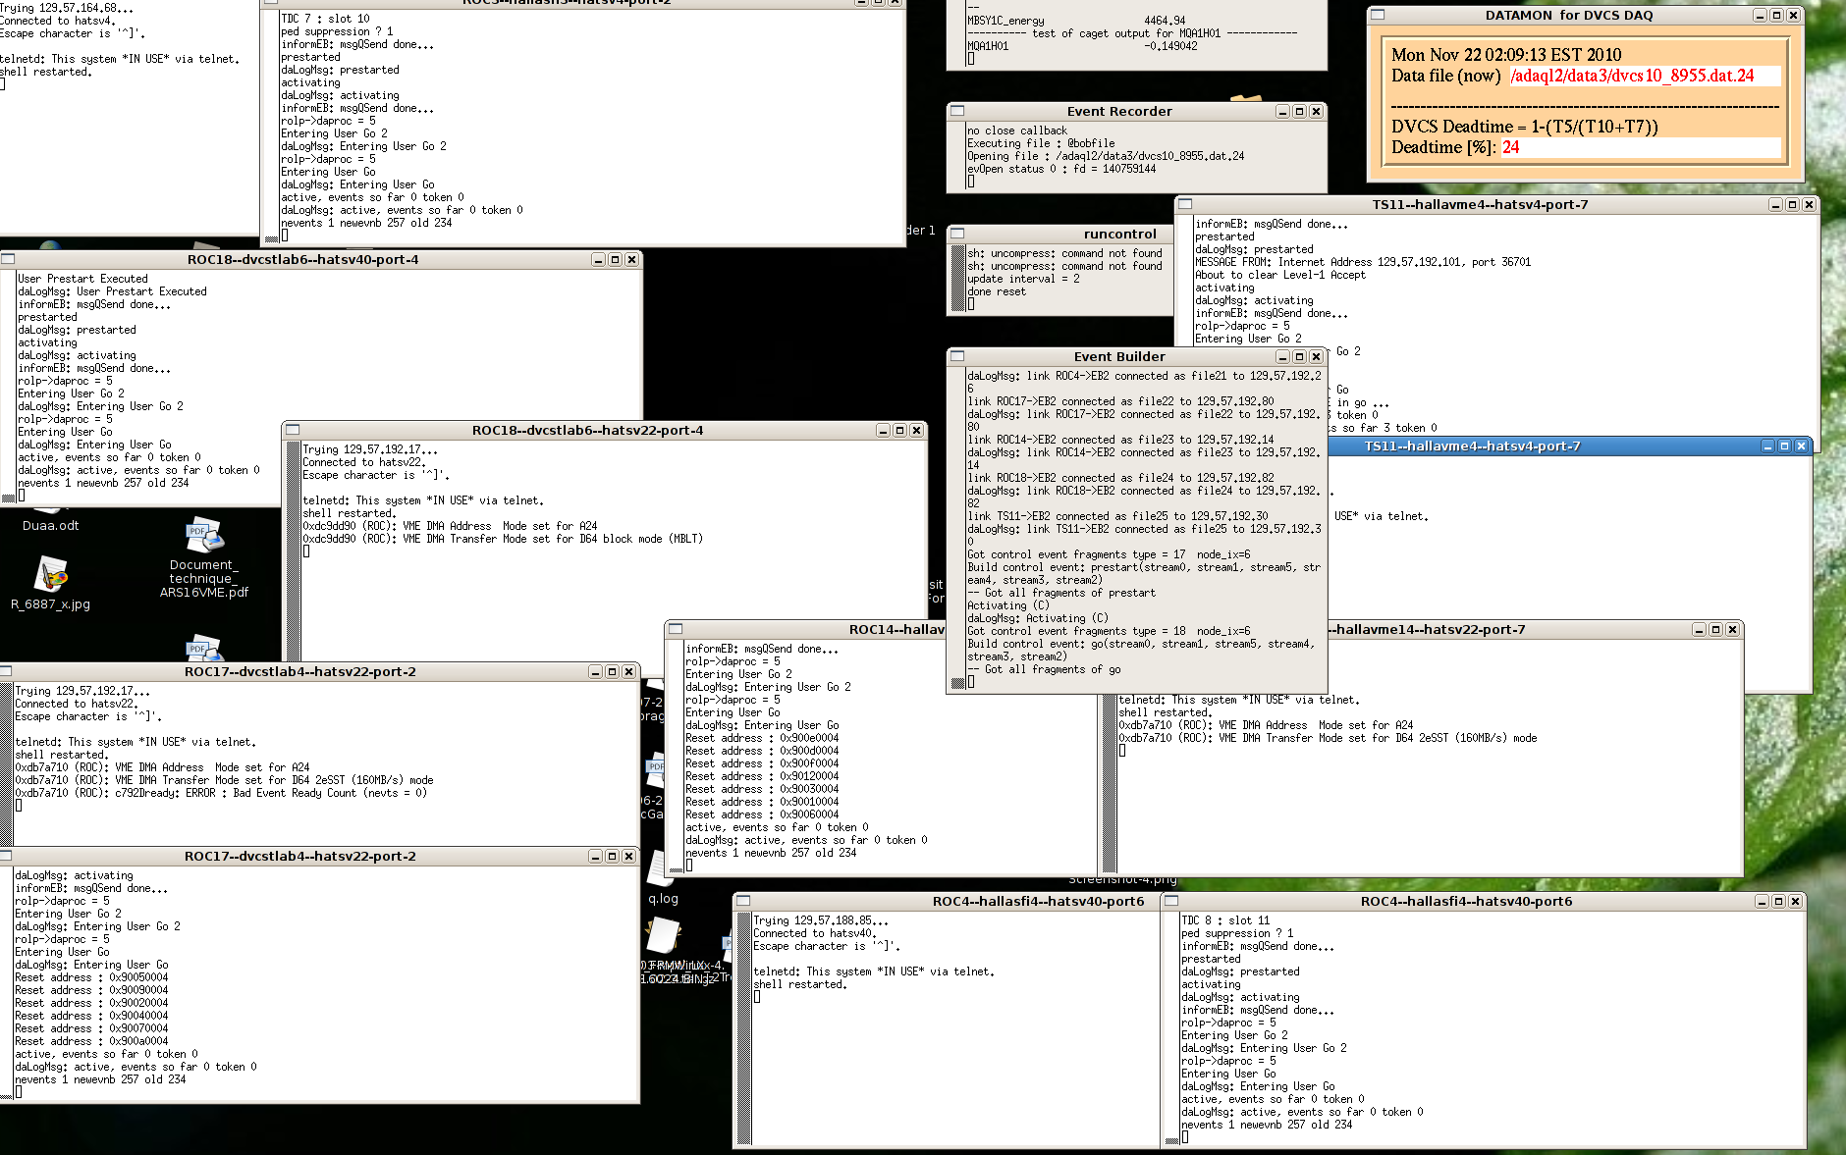Viewport: 1846px width, 1155px height.
Task: Maximize the Event Builder window
Action: (1299, 357)
